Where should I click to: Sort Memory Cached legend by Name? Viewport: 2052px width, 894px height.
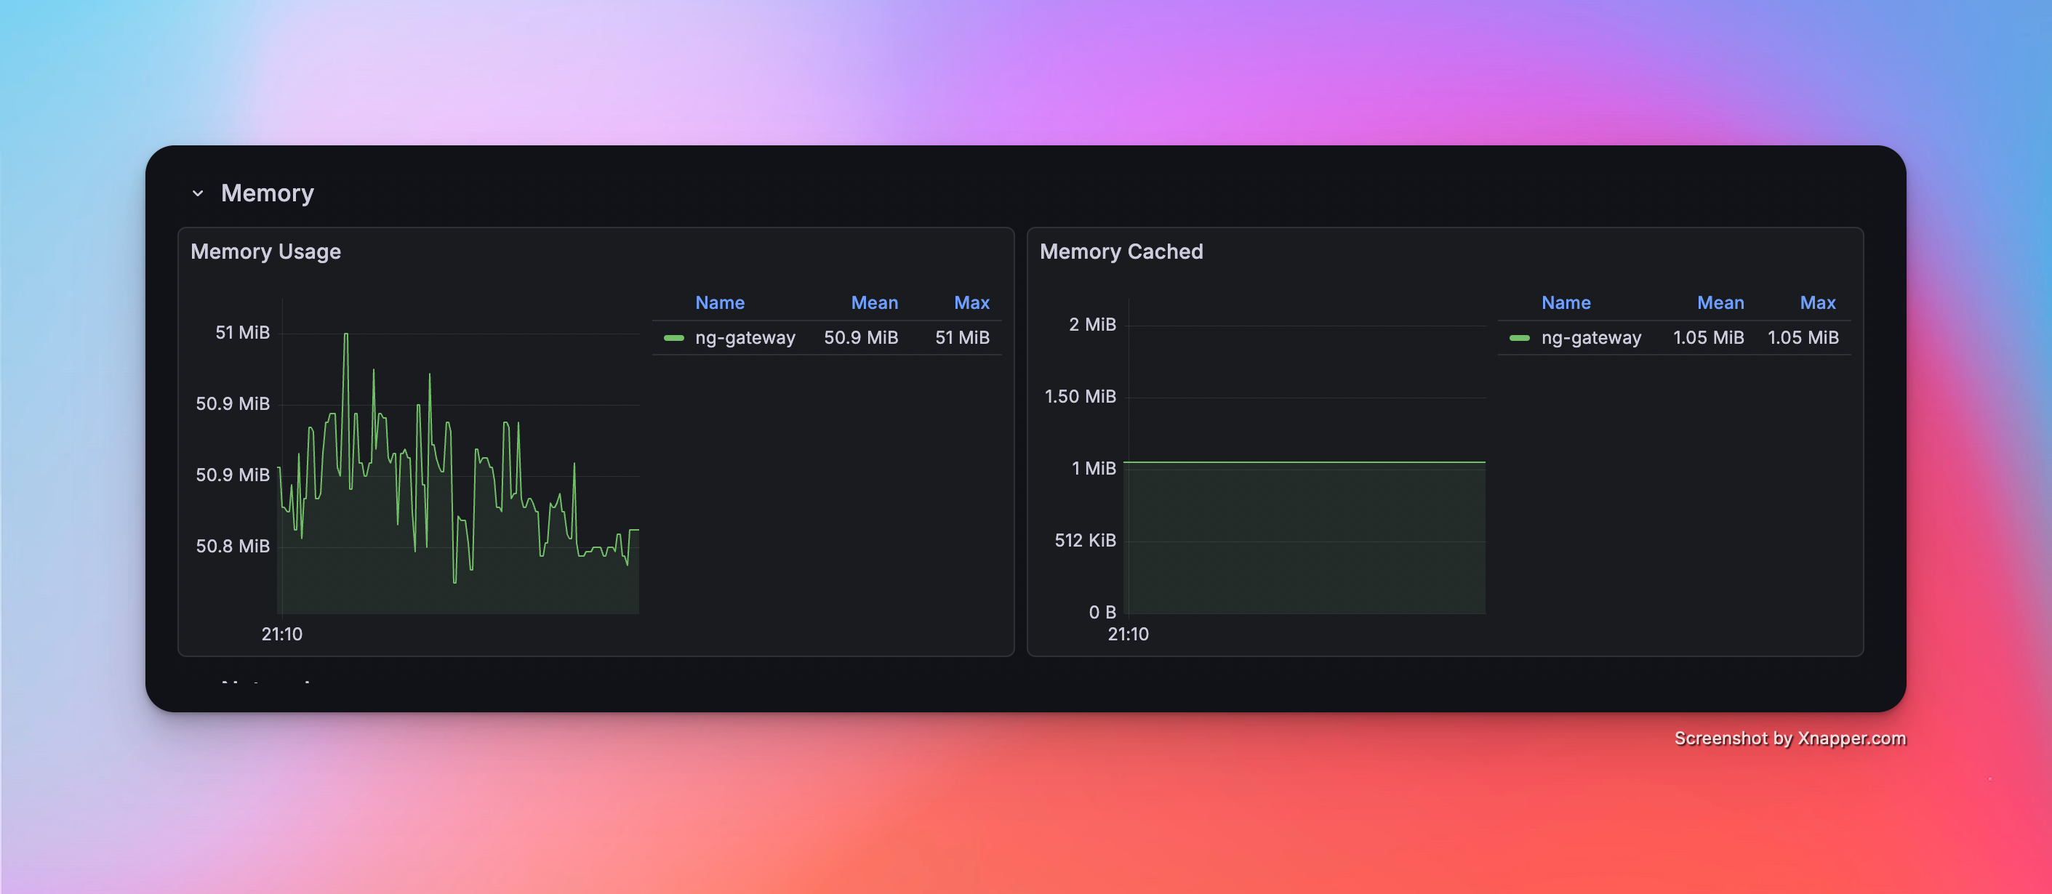point(1566,302)
